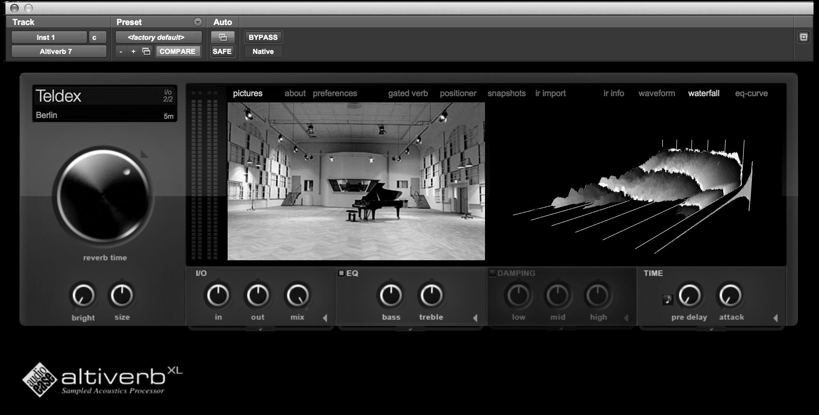Toggle the COMPARE button
Image resolution: width=819 pixels, height=415 pixels.
(178, 51)
